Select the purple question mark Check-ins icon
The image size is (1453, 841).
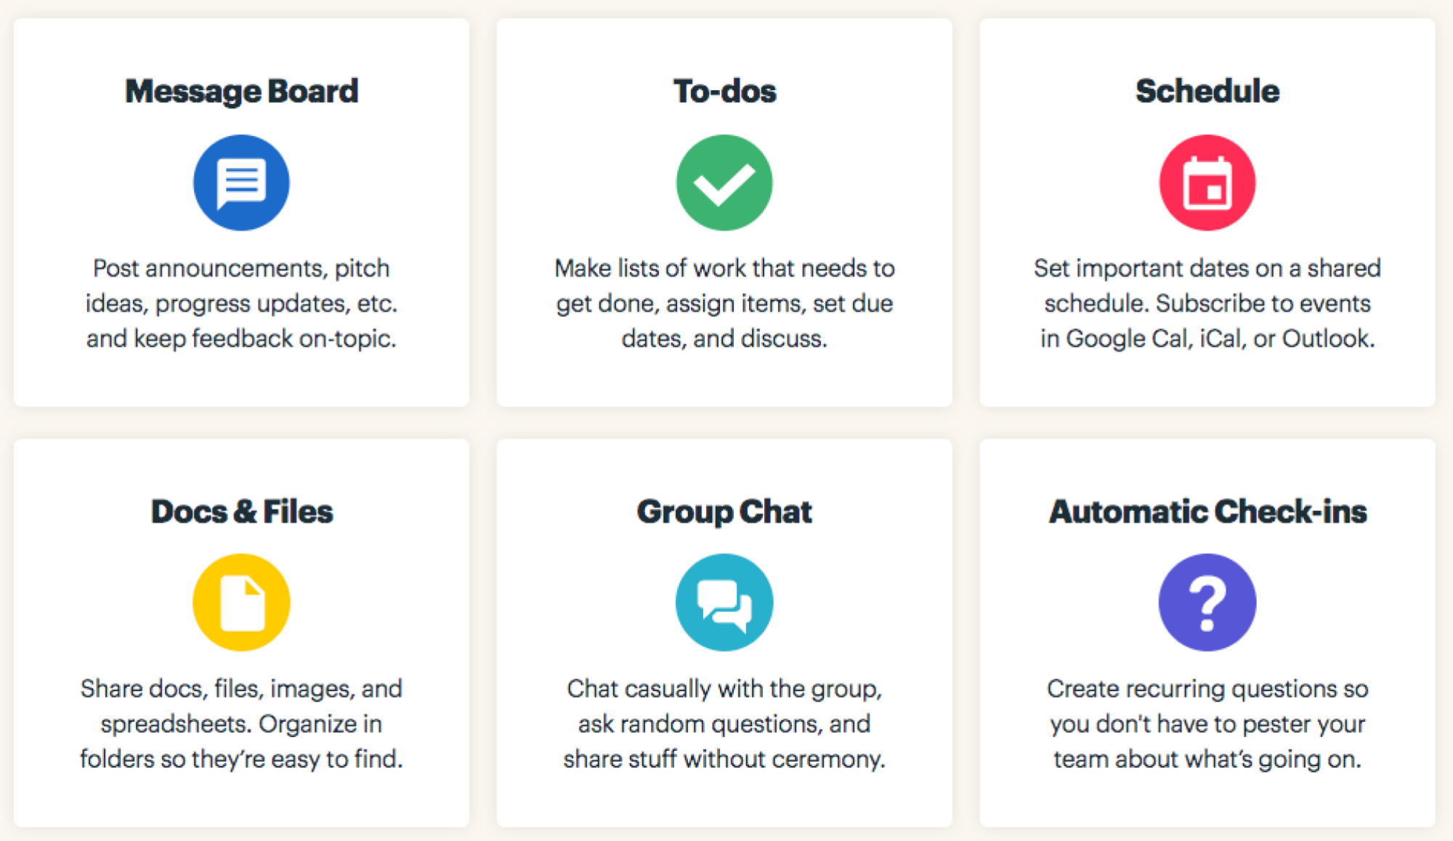[1207, 603]
